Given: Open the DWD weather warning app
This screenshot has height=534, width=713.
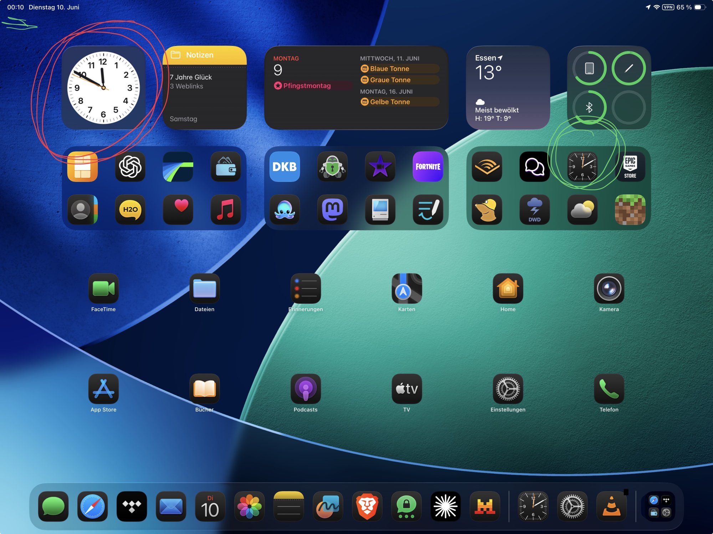Looking at the screenshot, I should click(x=534, y=209).
